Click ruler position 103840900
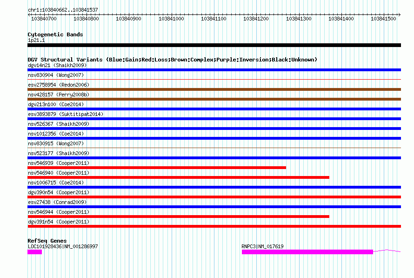This screenshot has height=278, width=414. pos(128,19)
